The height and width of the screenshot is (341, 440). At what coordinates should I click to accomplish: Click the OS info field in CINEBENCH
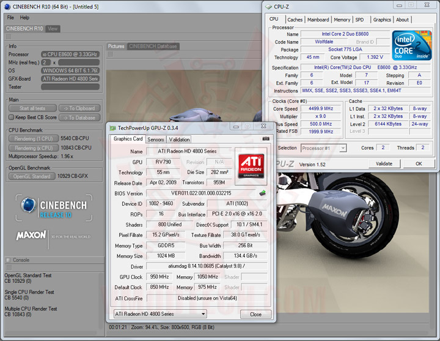point(70,70)
